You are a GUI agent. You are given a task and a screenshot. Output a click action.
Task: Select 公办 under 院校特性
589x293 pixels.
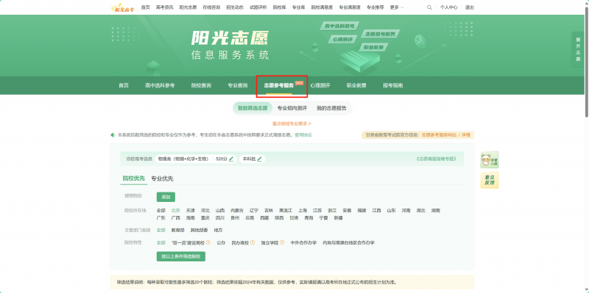(x=221, y=243)
